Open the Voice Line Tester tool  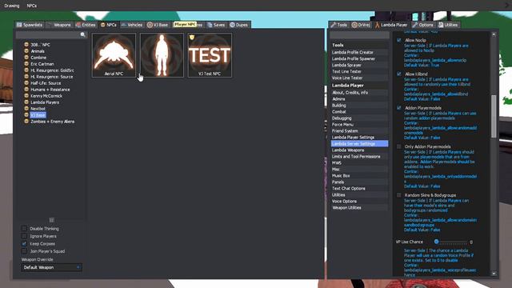(359, 78)
